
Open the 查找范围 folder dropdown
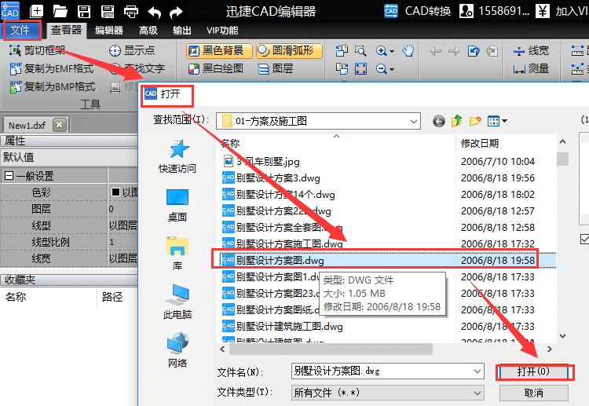[413, 121]
